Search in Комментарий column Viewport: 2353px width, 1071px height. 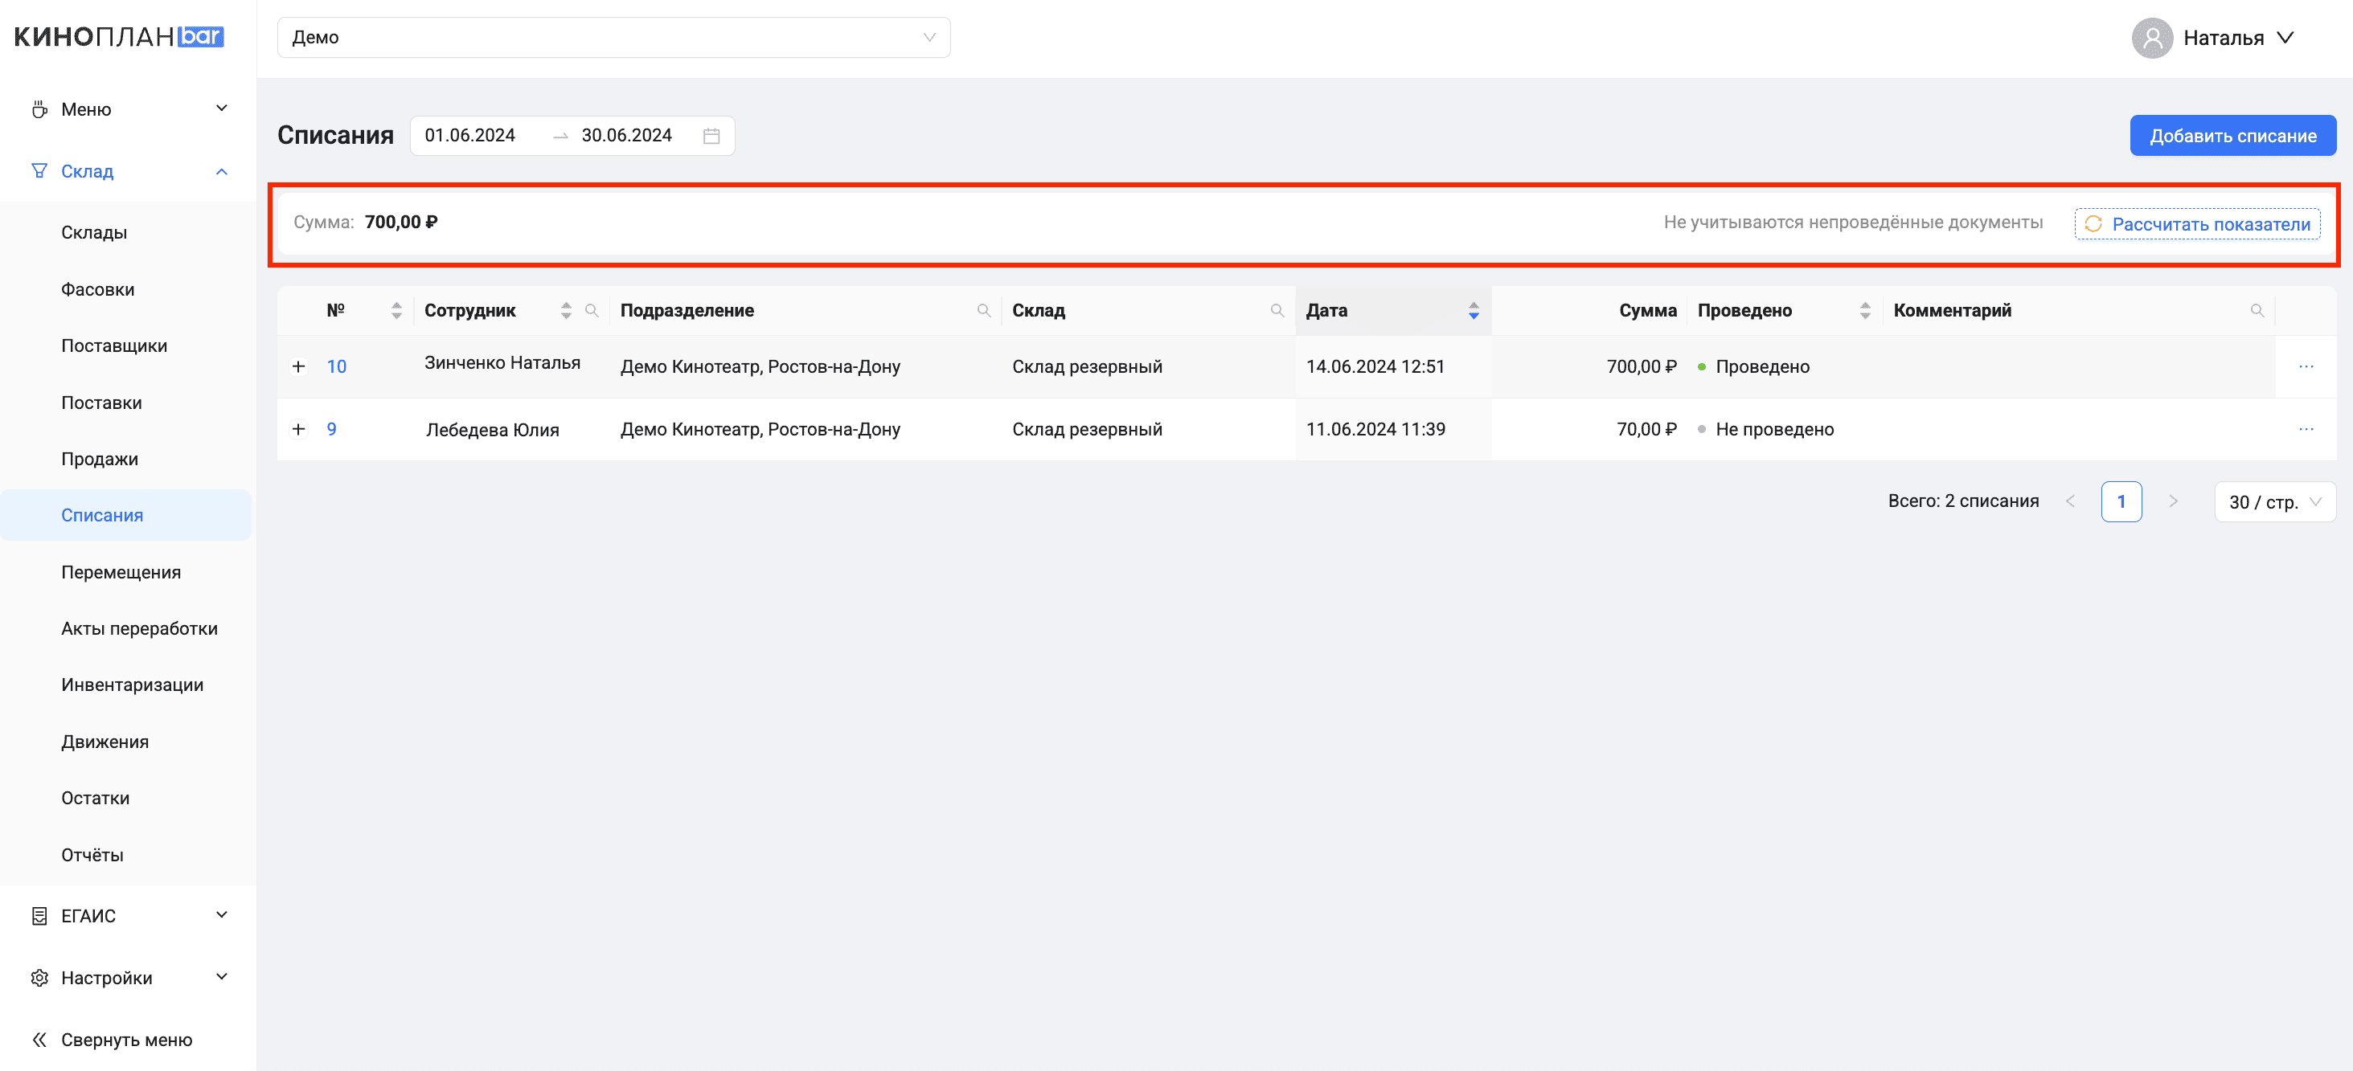pos(2257,310)
